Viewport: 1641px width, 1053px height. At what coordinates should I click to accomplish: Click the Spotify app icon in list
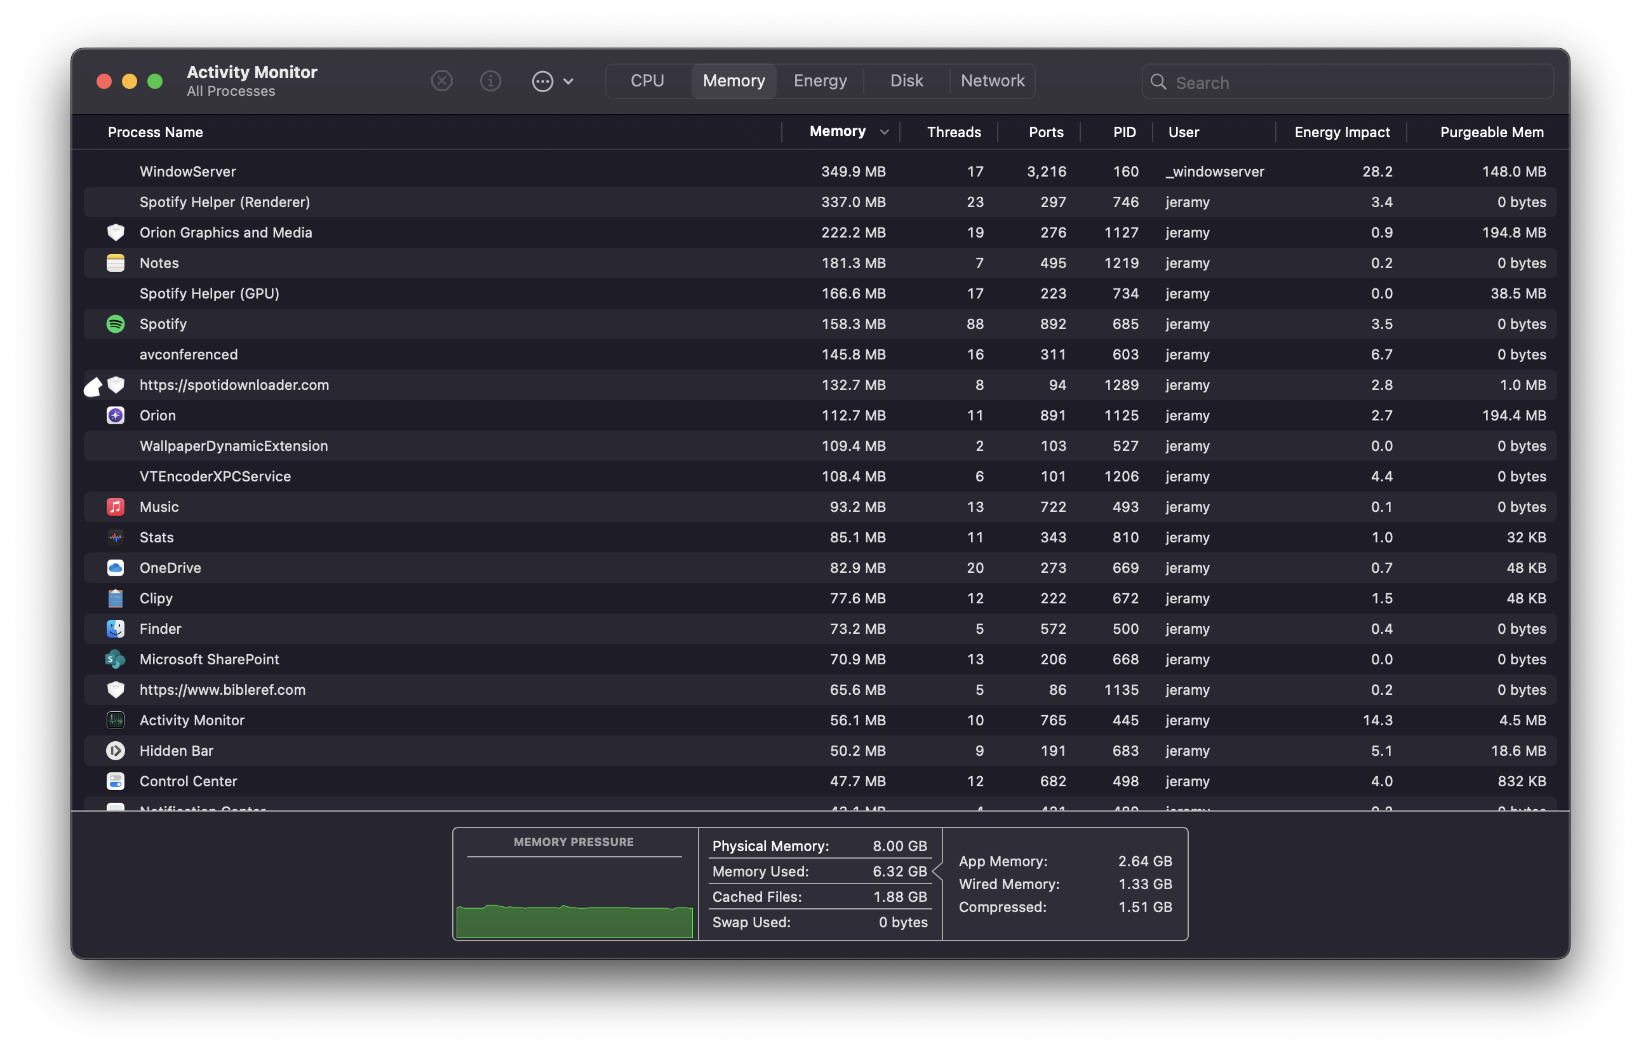(116, 324)
